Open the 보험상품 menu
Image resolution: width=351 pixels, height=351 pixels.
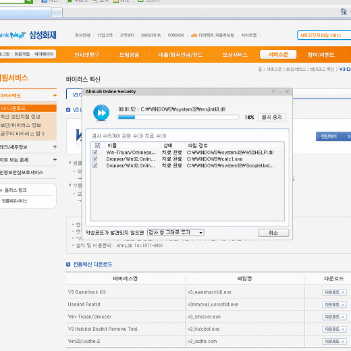pyautogui.click(x=129, y=55)
